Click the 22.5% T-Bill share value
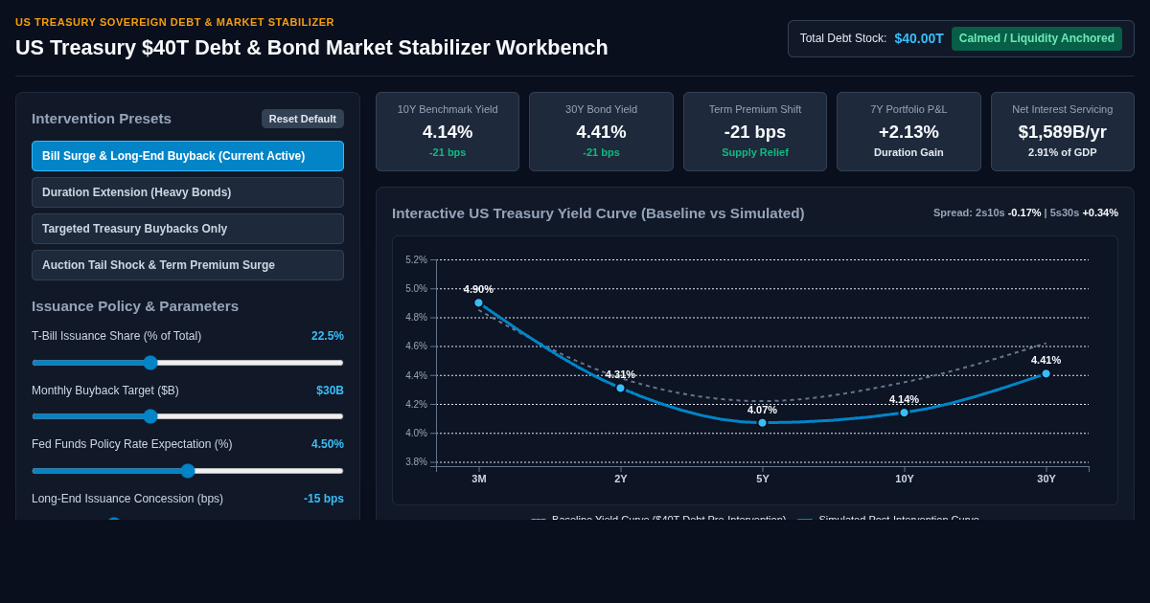Viewport: 1150px width, 603px height. (328, 336)
